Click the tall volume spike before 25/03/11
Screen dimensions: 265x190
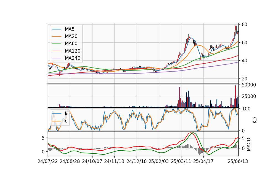179,97
